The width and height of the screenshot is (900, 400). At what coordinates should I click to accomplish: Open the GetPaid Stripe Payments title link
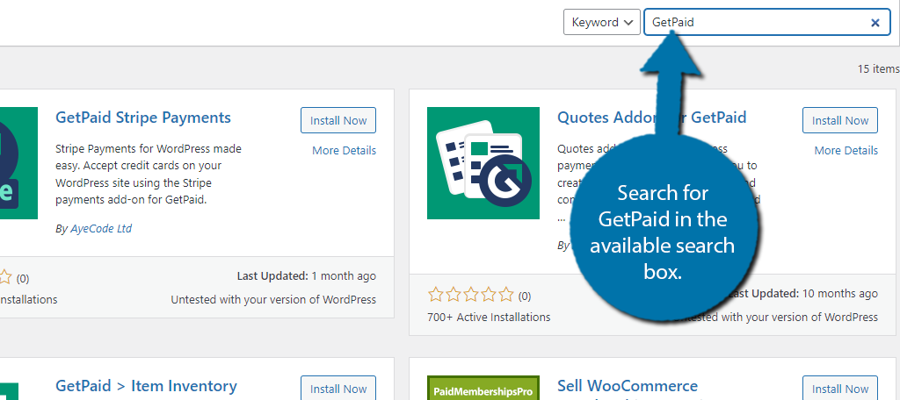point(143,118)
